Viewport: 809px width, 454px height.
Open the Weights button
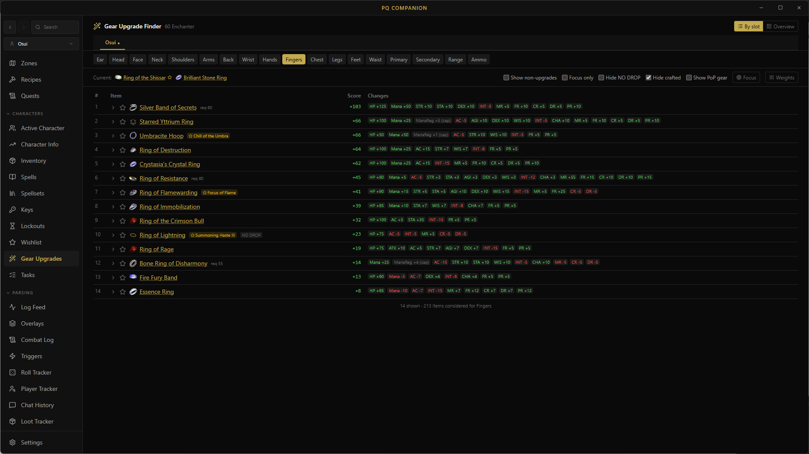[782, 78]
